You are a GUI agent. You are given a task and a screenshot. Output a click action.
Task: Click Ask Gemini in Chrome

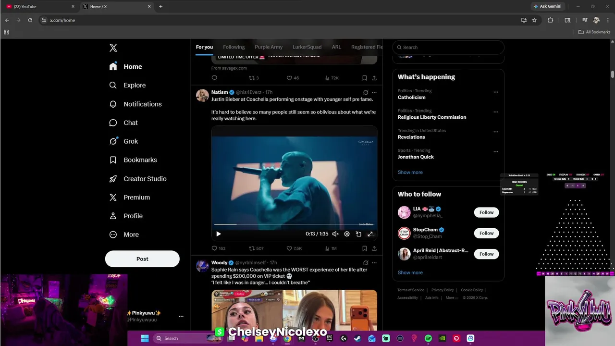pyautogui.click(x=547, y=6)
